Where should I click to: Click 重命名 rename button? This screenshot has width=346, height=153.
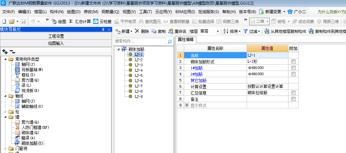(177, 32)
